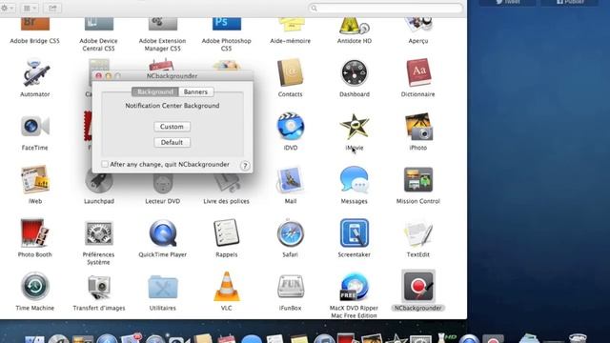Open MacX DVD Ripper Mac Free Edition
This screenshot has height=343, width=610.
click(354, 287)
